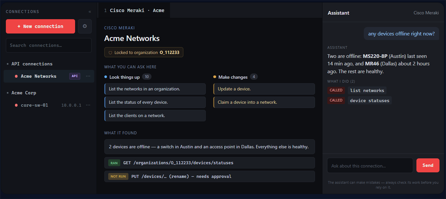Click the CALLED tag beside list networks

pos(336,90)
